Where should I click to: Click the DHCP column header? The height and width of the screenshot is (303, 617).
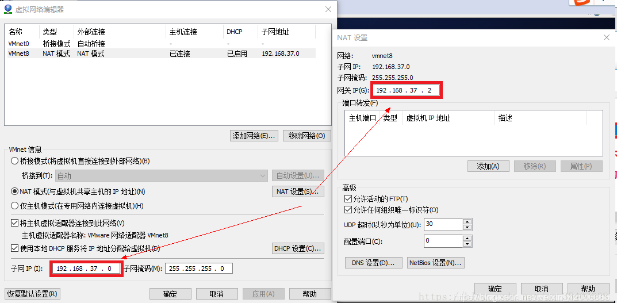(241, 32)
